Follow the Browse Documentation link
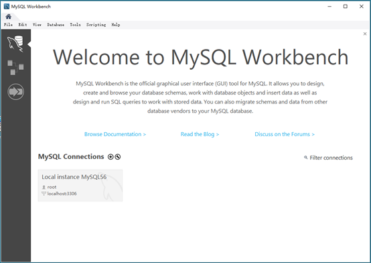Screen dimensions: 371x263 click(x=115, y=134)
